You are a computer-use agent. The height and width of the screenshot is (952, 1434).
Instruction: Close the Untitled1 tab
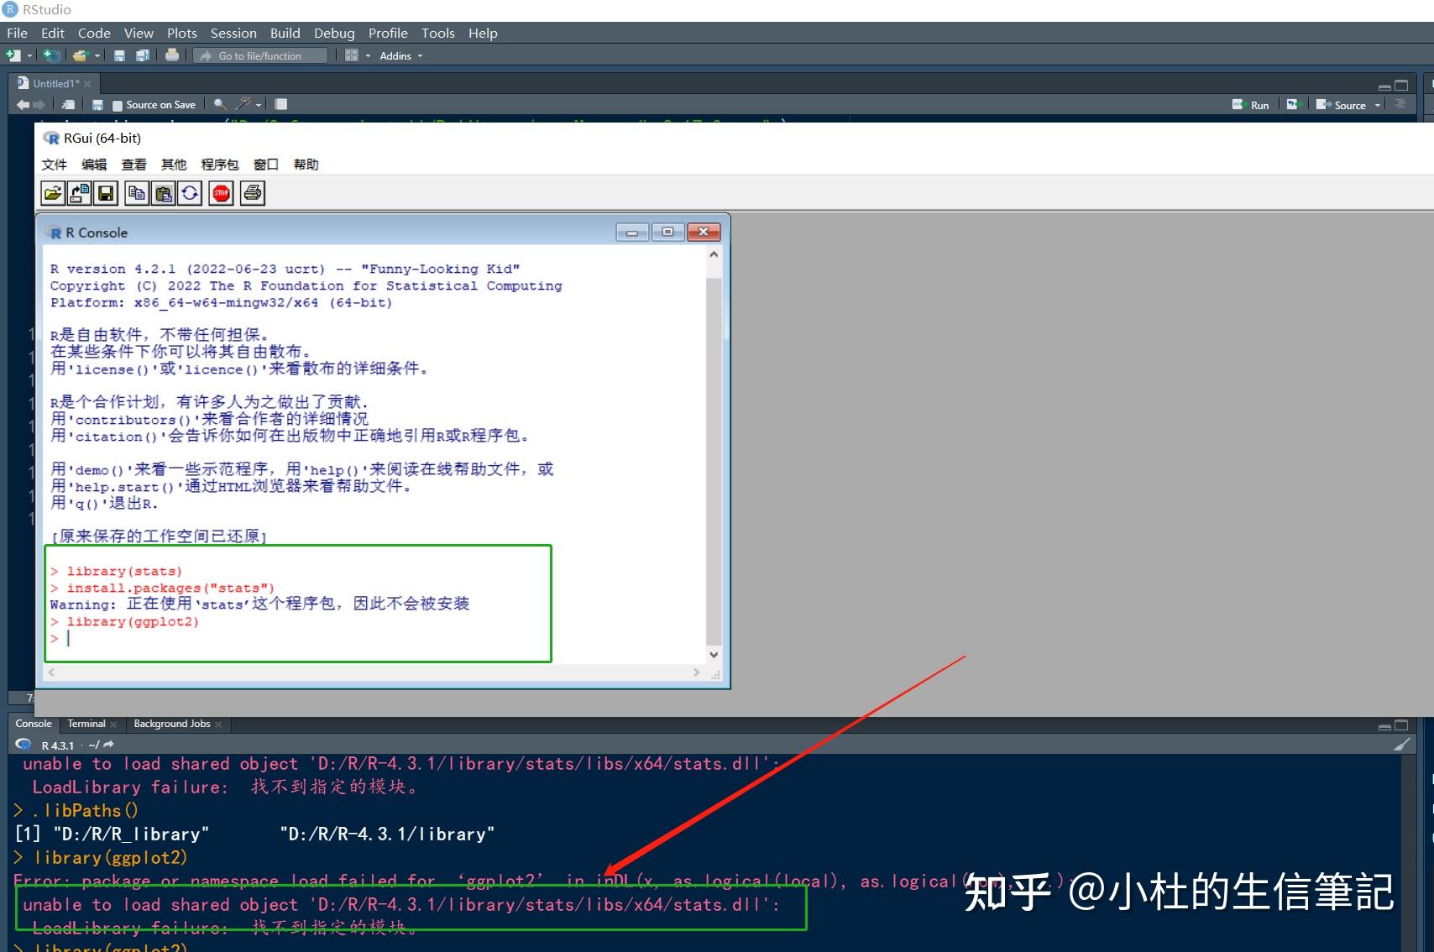87,84
